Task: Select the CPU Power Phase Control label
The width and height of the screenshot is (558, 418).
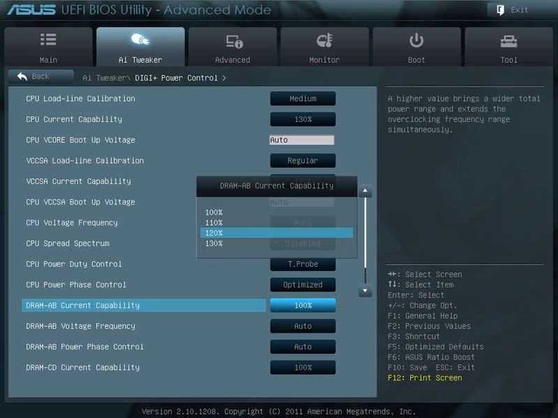Action: point(76,285)
